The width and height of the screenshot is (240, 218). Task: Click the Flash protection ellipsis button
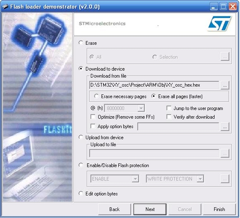225,179
